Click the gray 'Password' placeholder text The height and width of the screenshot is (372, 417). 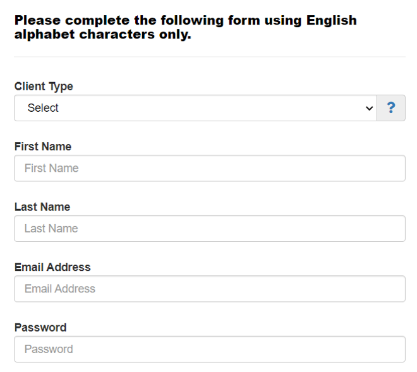pos(49,349)
